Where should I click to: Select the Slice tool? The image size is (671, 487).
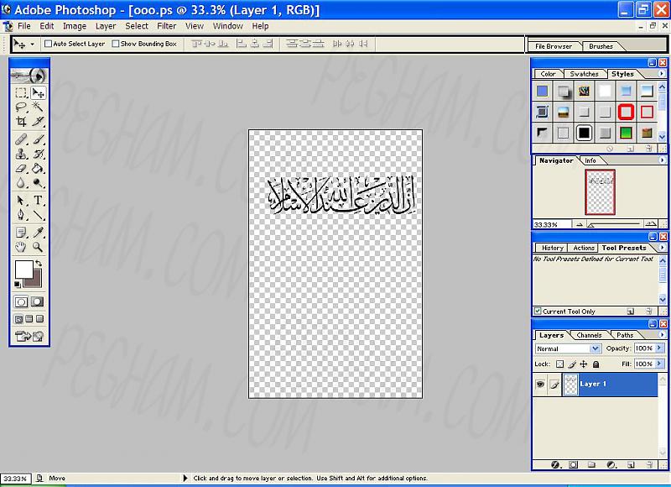(x=38, y=121)
